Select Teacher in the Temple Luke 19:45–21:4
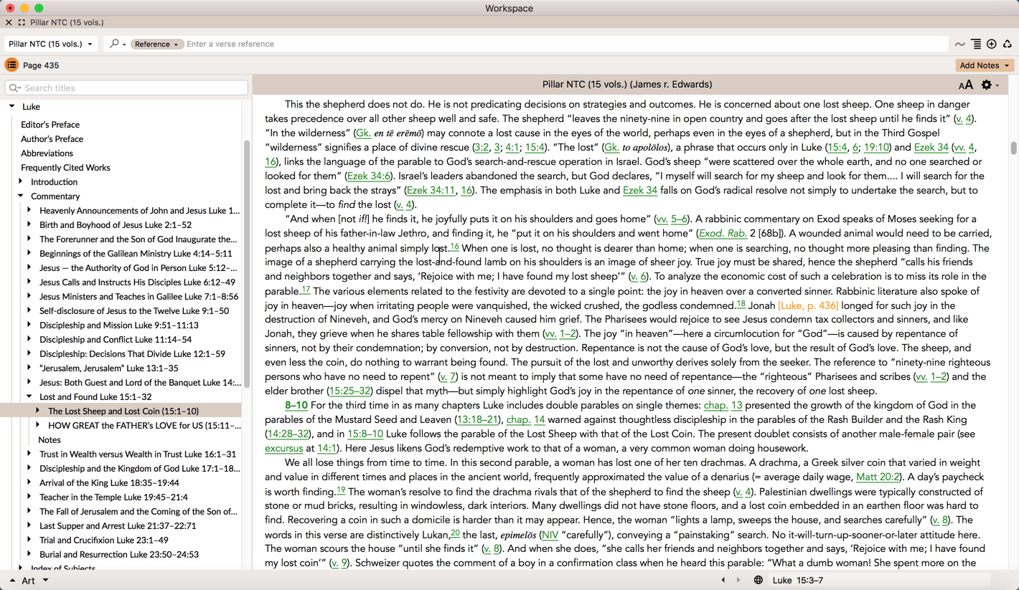1019x590 pixels. pyautogui.click(x=114, y=498)
